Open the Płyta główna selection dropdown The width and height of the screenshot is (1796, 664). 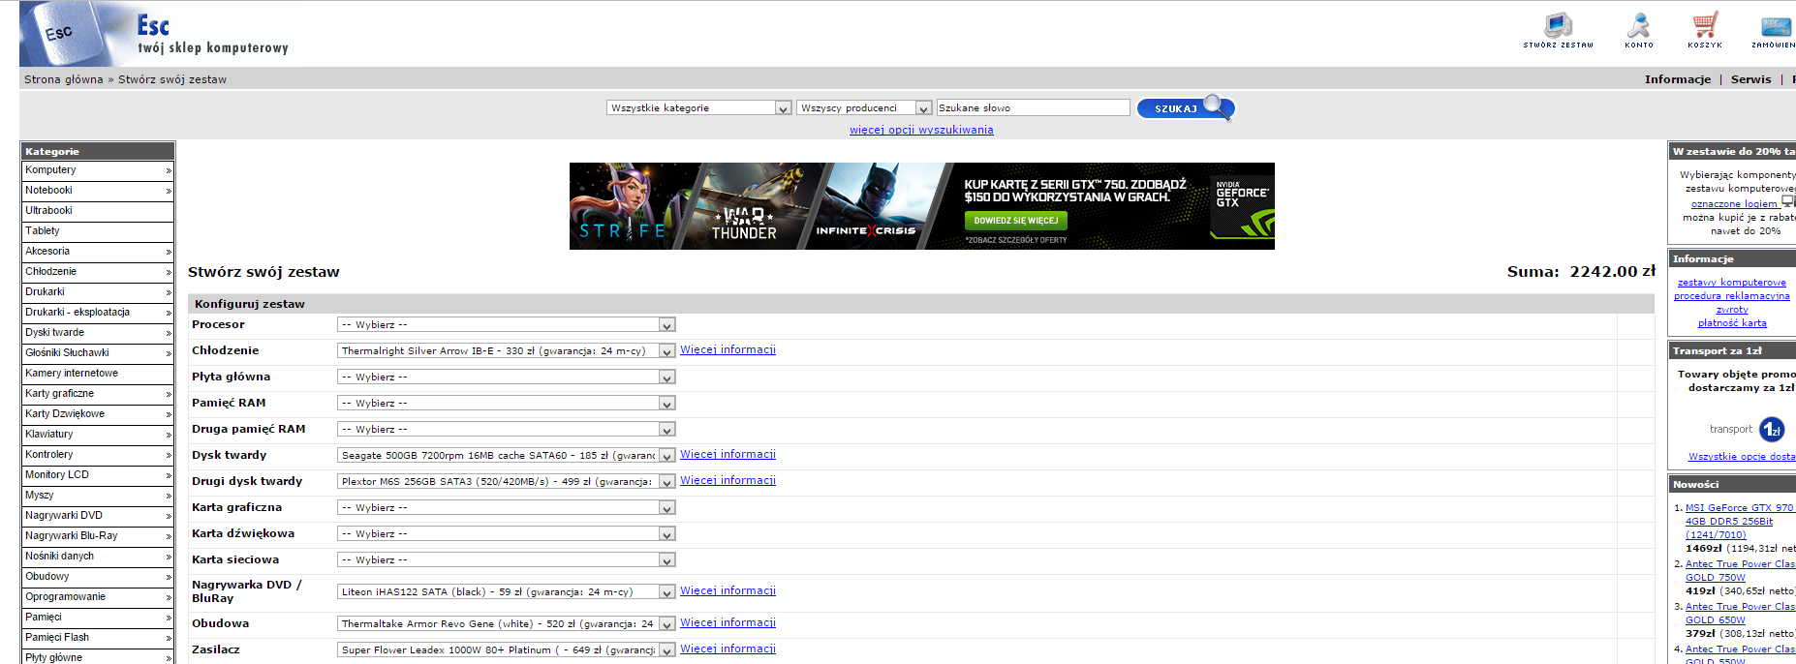(506, 377)
